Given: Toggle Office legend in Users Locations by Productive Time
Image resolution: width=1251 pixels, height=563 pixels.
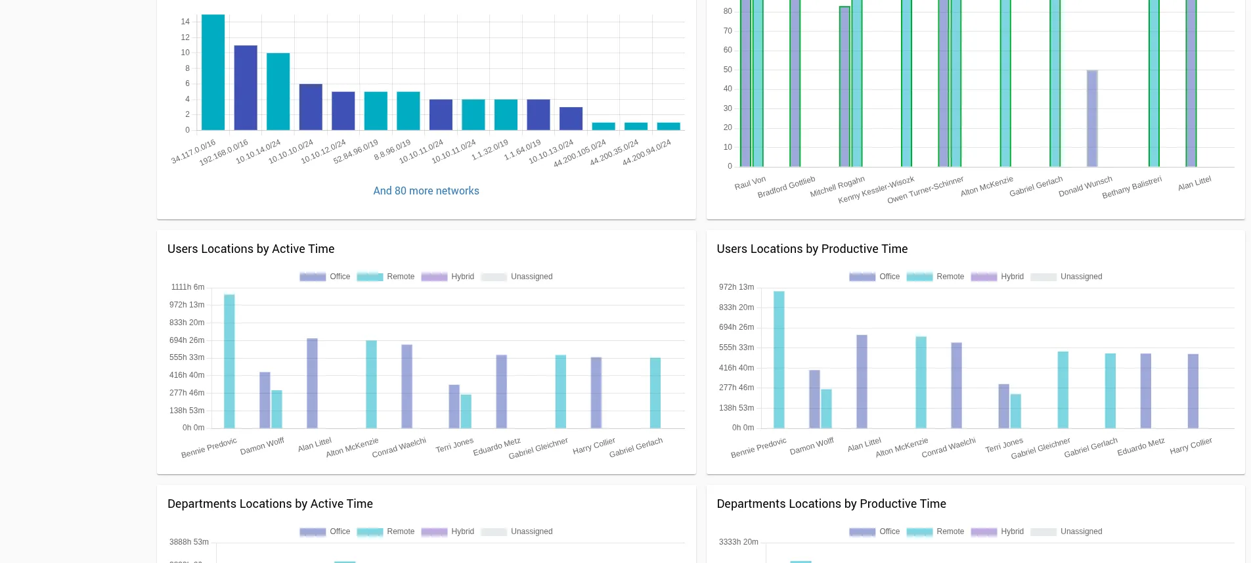Looking at the screenshot, I should pyautogui.click(x=875, y=277).
